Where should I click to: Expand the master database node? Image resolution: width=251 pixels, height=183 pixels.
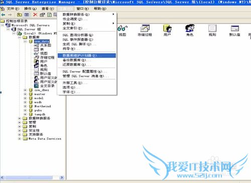tap(25, 94)
